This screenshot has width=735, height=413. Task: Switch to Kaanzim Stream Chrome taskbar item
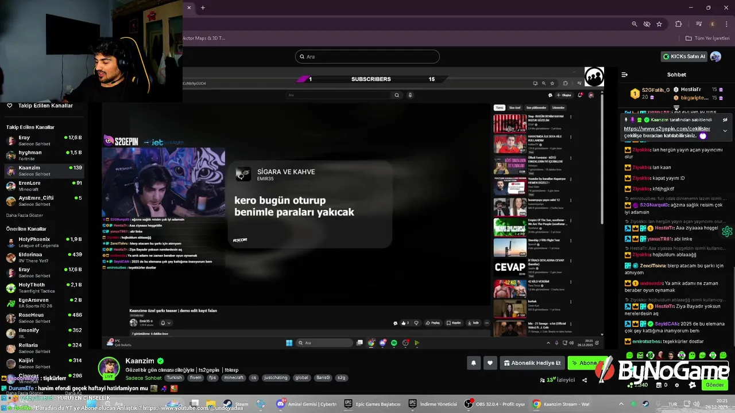coord(562,404)
